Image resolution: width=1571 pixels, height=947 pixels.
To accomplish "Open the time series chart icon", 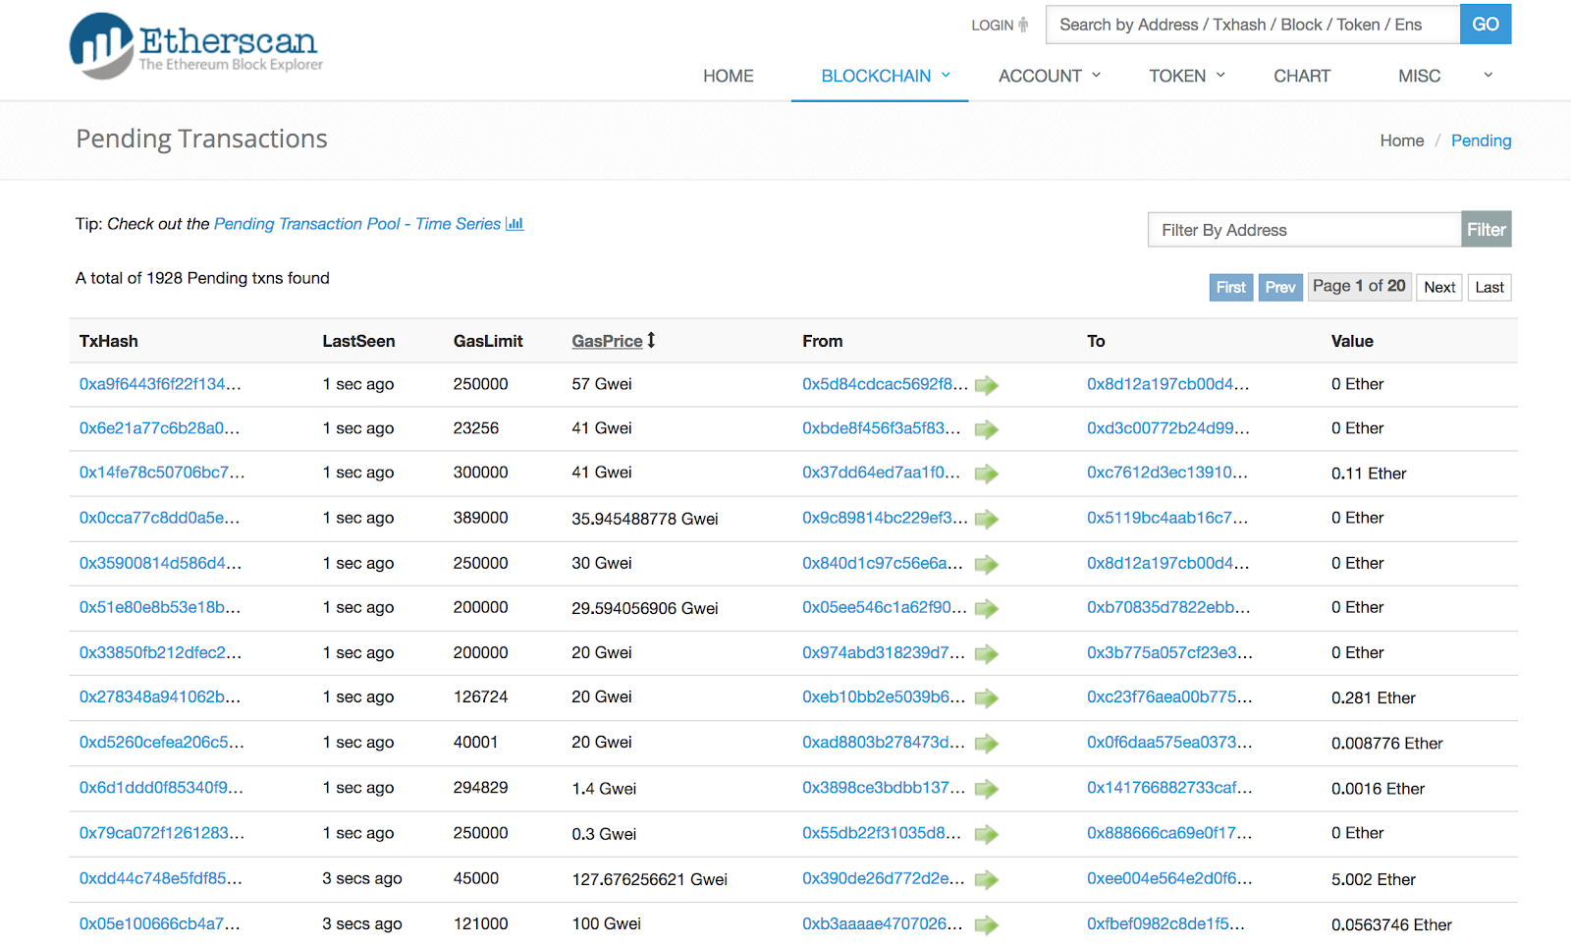I will 515,224.
